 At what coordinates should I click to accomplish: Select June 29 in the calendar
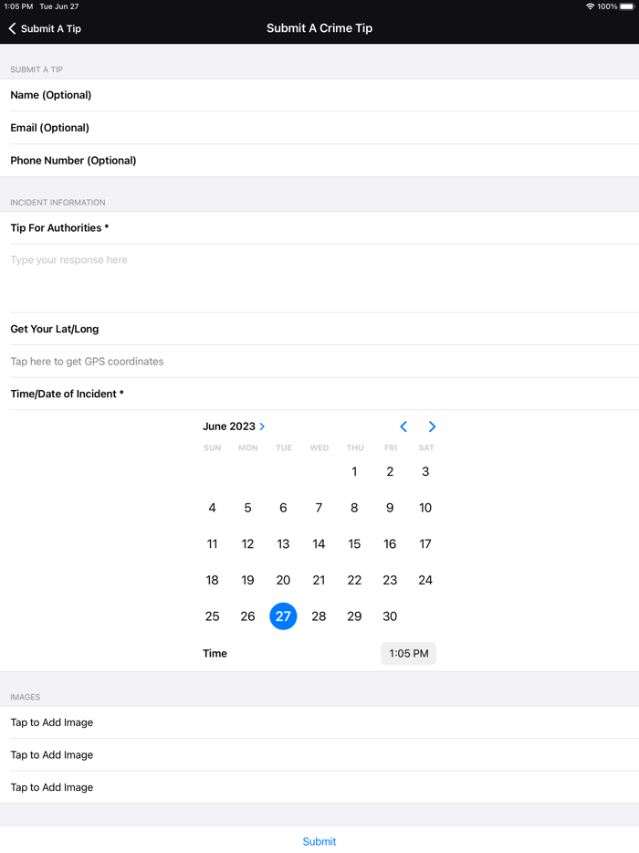click(354, 616)
